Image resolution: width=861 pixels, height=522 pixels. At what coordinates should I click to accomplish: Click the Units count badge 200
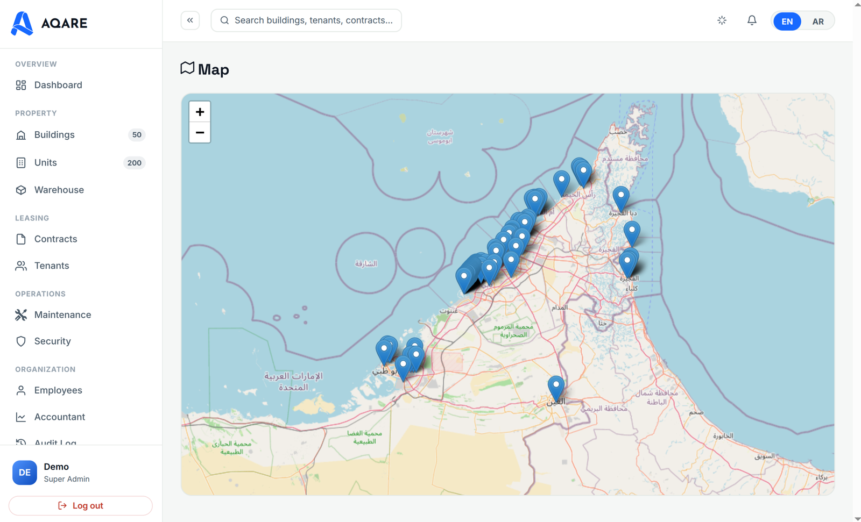tap(135, 163)
